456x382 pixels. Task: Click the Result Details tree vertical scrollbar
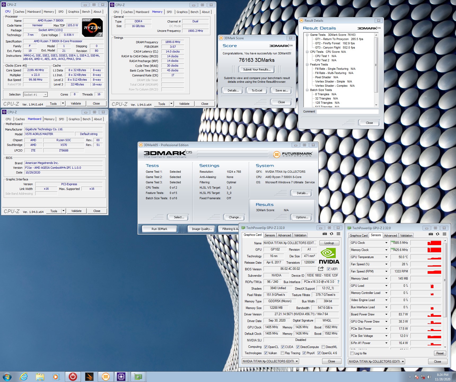pos(376,70)
